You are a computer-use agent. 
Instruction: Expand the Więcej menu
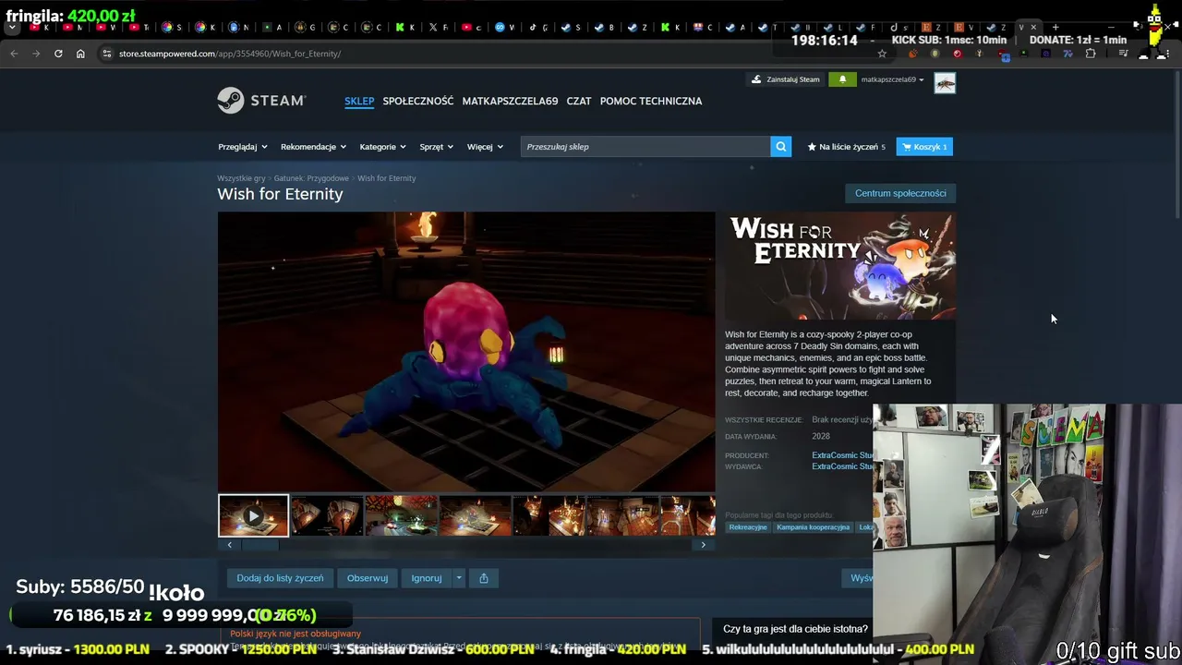485,147
